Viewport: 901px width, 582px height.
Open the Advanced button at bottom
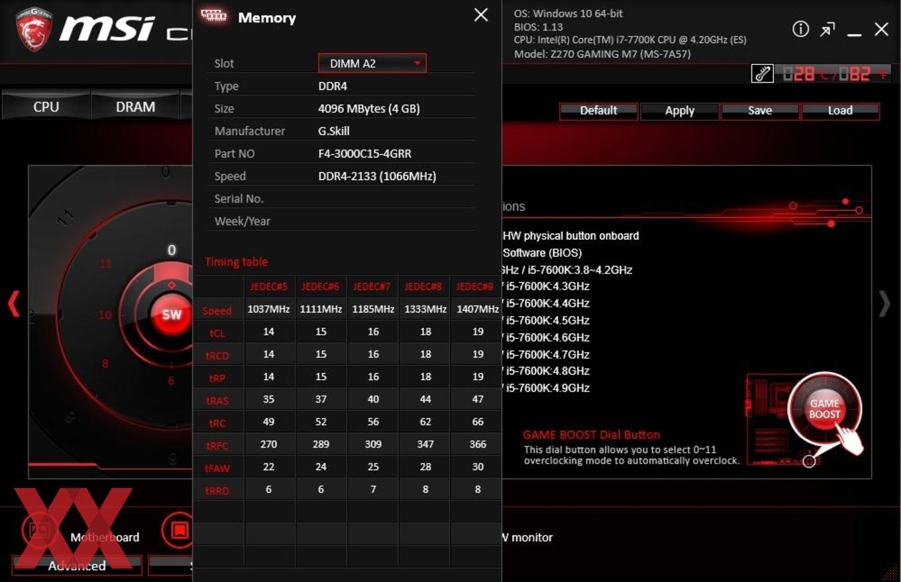click(x=76, y=565)
